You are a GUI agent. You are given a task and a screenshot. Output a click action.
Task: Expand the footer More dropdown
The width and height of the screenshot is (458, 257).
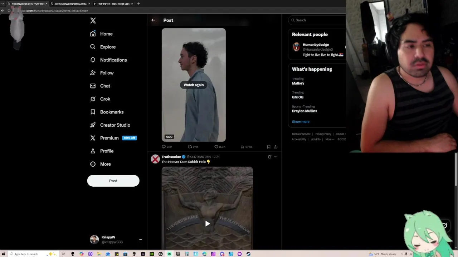pyautogui.click(x=329, y=139)
